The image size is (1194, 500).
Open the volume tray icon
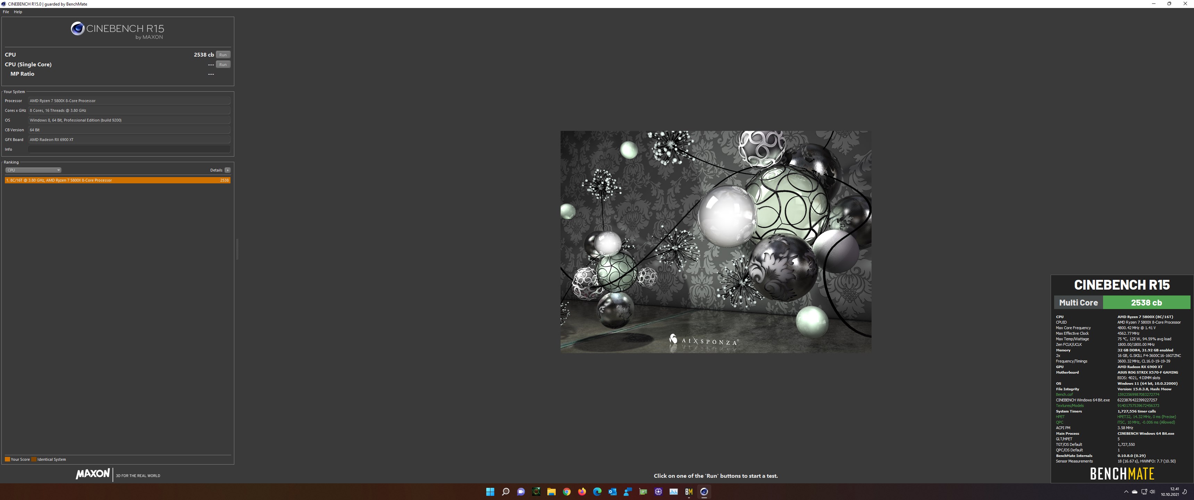point(1152,492)
